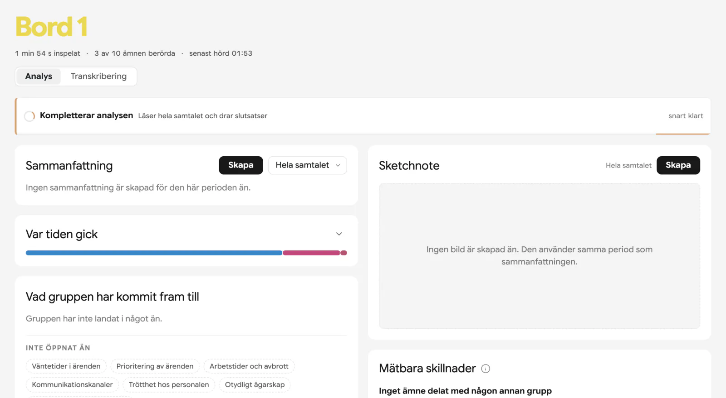Click the 'Gruppen har inte landat i något än.' text
Viewport: 726px width, 398px height.
(94, 319)
